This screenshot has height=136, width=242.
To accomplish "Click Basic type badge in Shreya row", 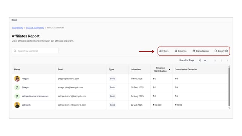I will (x=112, y=88).
